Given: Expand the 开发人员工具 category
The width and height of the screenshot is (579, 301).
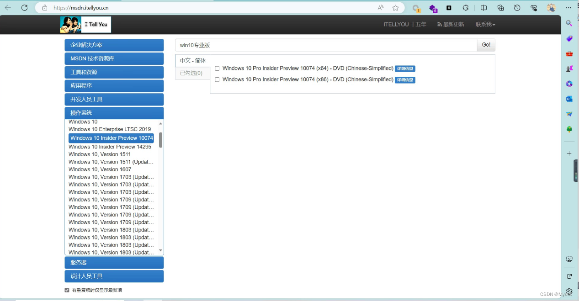Looking at the screenshot, I should pos(114,99).
